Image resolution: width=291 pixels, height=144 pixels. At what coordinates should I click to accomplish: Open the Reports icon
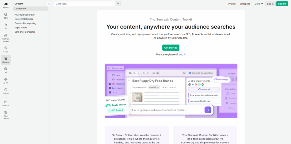[6, 103]
